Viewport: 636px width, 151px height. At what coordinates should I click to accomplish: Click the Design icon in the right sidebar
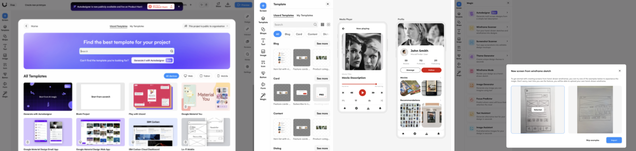(247, 16)
